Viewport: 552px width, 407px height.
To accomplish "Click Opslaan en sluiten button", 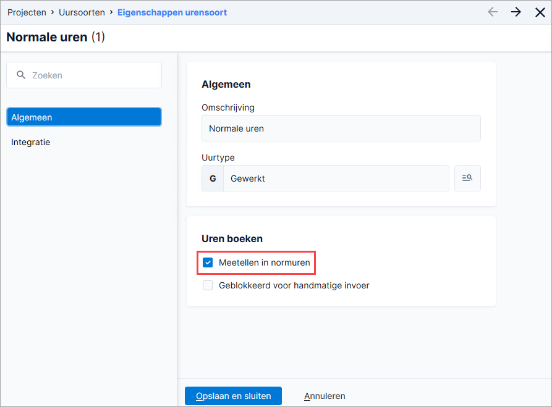I will click(x=233, y=396).
